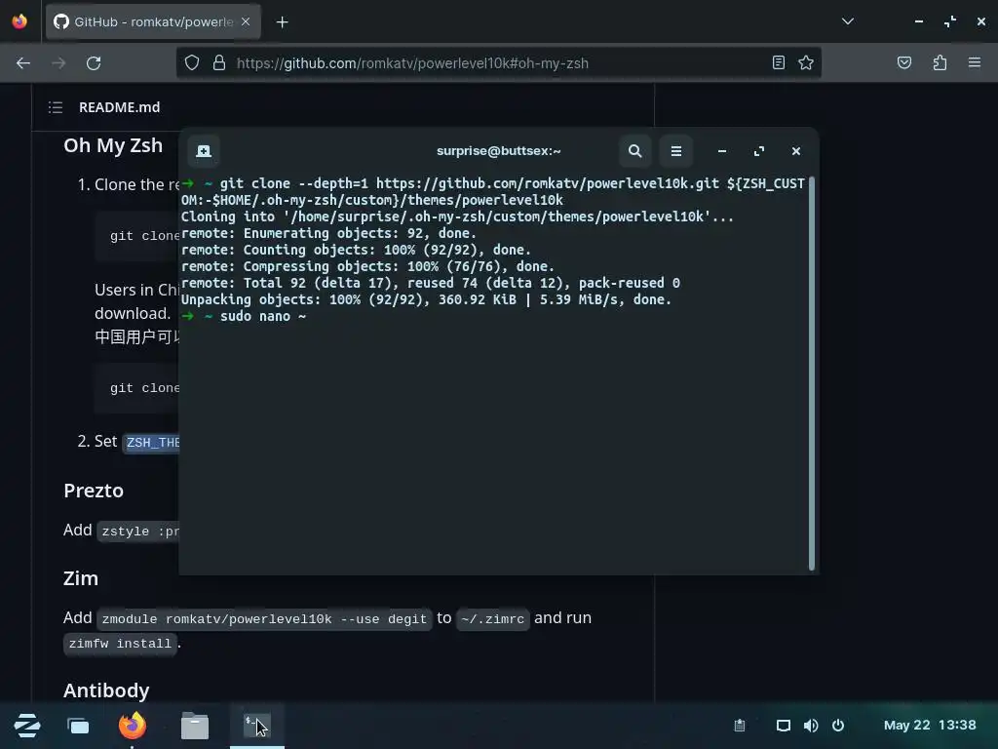998x749 pixels.
Task: Maximize the terminal window
Action: pos(758,151)
